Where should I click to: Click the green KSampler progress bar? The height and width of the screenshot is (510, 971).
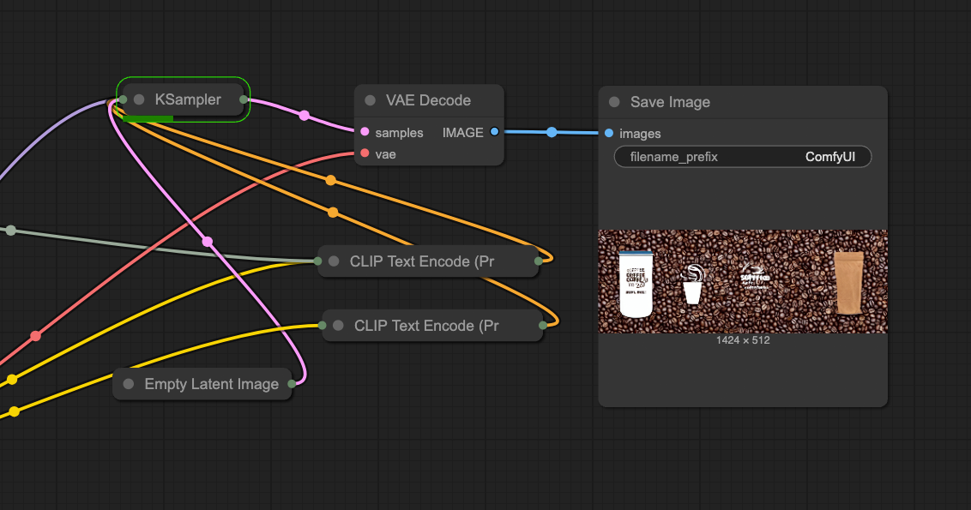pyautogui.click(x=148, y=118)
